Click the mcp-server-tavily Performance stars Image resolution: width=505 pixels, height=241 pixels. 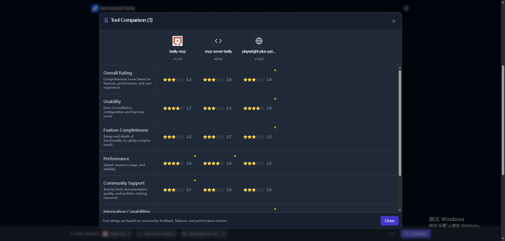(214, 163)
